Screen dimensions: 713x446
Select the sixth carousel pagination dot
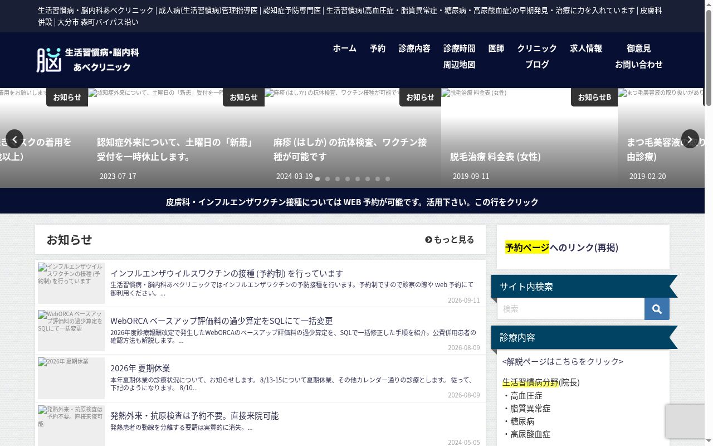[368, 179]
